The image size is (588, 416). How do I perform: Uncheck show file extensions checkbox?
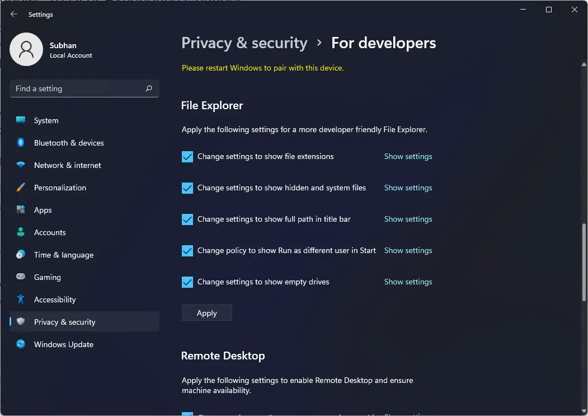click(187, 157)
